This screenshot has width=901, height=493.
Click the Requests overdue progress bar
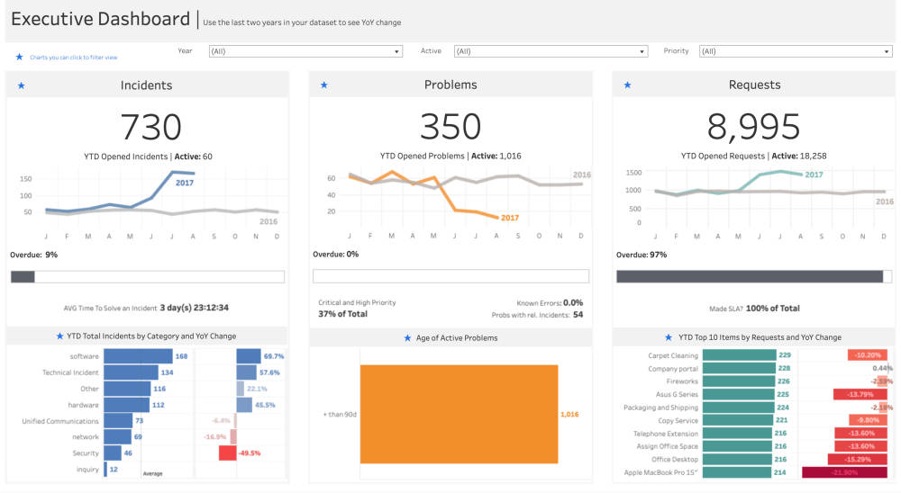click(754, 276)
